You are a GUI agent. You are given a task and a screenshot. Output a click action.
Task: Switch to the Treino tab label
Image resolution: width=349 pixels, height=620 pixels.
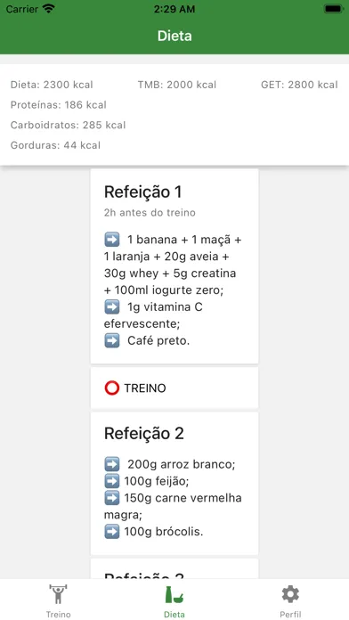58,614
